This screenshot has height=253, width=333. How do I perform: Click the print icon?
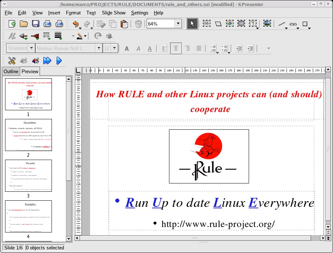point(47,24)
